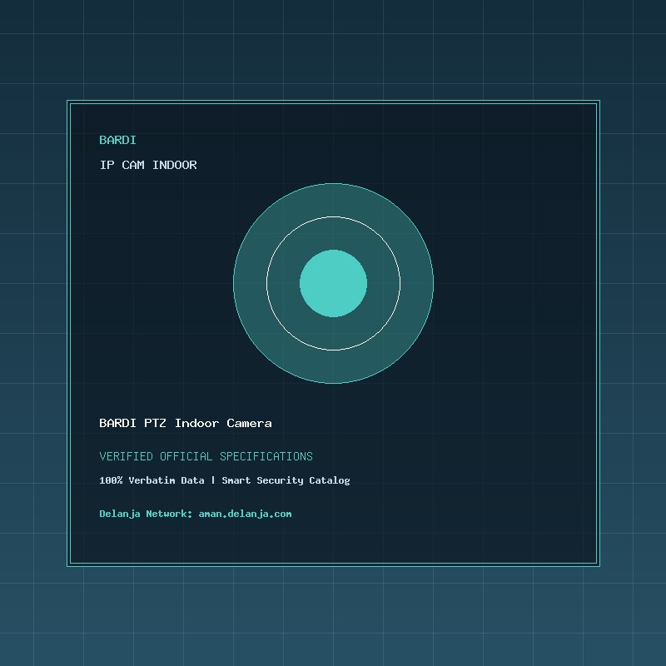Click the word VERIFIED

[126, 456]
